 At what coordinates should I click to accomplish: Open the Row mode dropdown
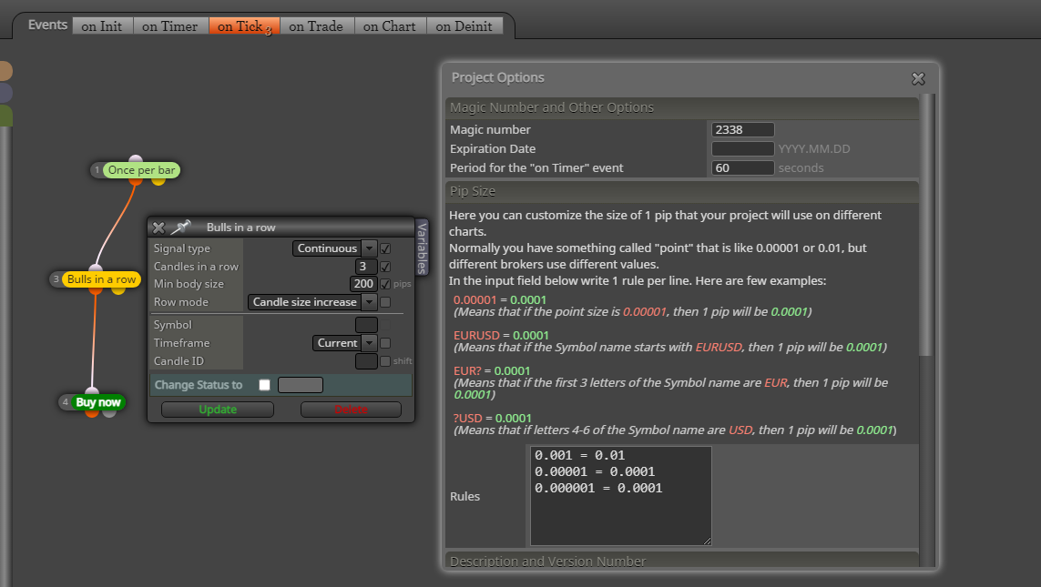click(x=312, y=302)
